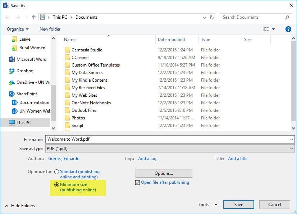297x214 pixels.
Task: Click navigation pane scroll up arrow
Action: click(54, 38)
